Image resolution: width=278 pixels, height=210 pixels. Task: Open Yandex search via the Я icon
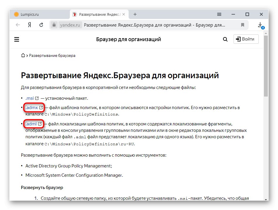coord(29,25)
